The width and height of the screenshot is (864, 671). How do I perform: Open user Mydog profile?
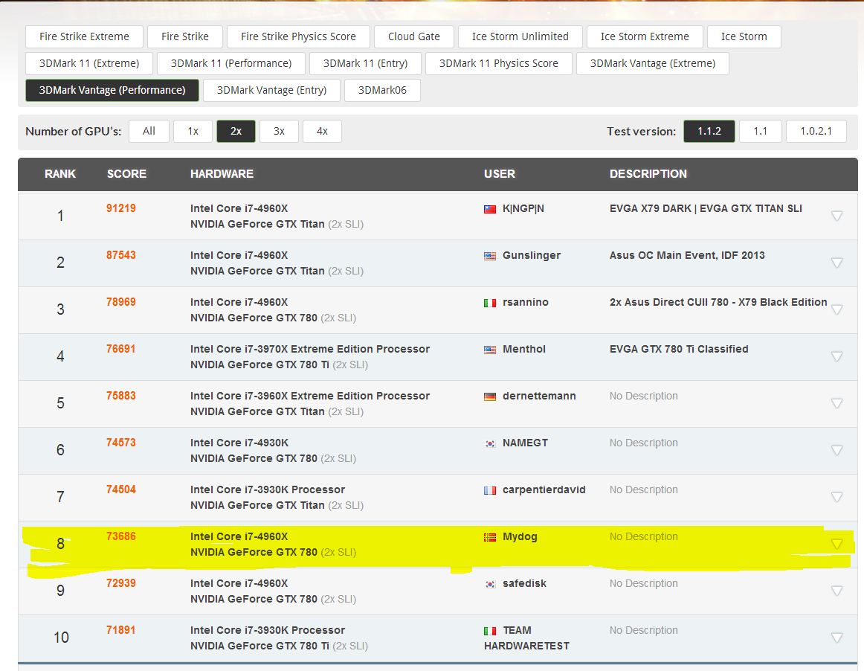520,536
